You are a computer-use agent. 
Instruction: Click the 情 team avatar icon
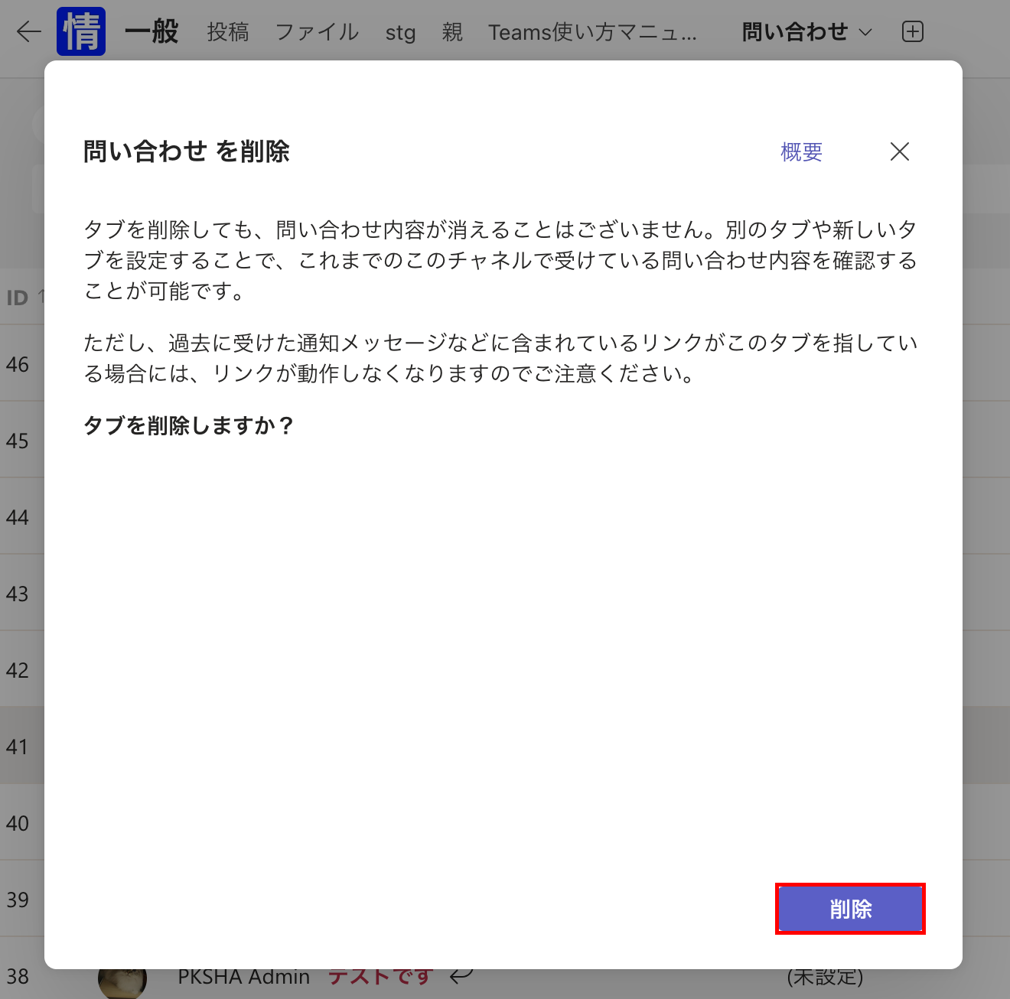tap(81, 31)
